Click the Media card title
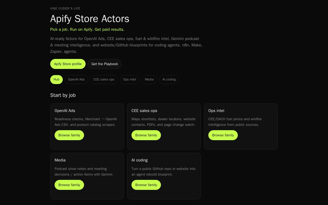Viewport: 328px width, 205px height. coord(60,160)
